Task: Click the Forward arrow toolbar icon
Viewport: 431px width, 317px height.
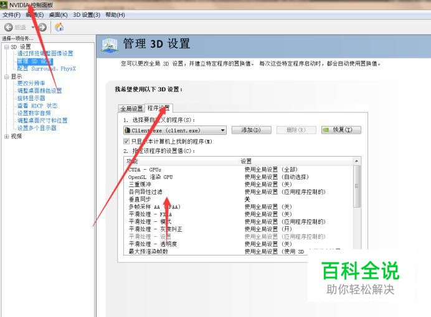Action: 42,27
